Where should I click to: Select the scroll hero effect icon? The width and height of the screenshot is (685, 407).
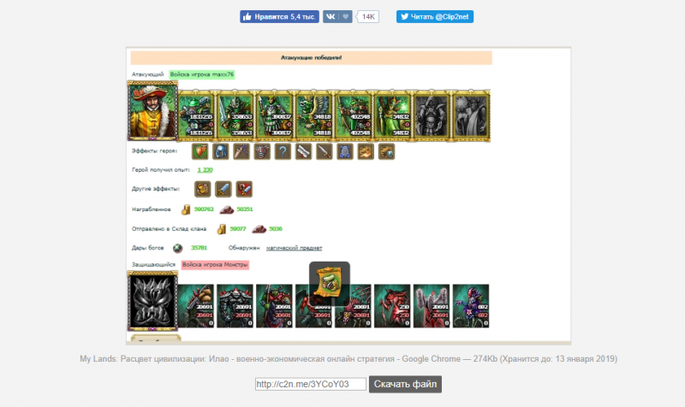point(304,151)
